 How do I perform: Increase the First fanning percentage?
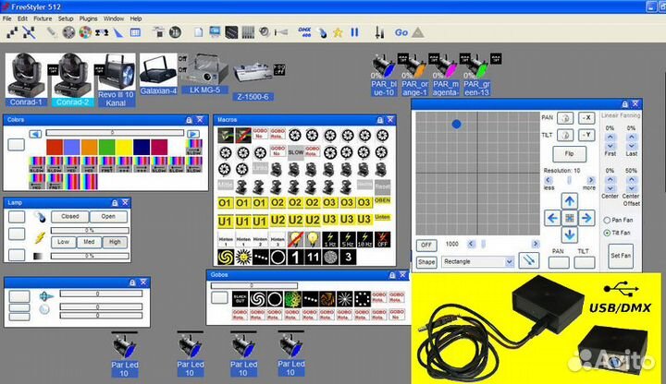(610, 137)
